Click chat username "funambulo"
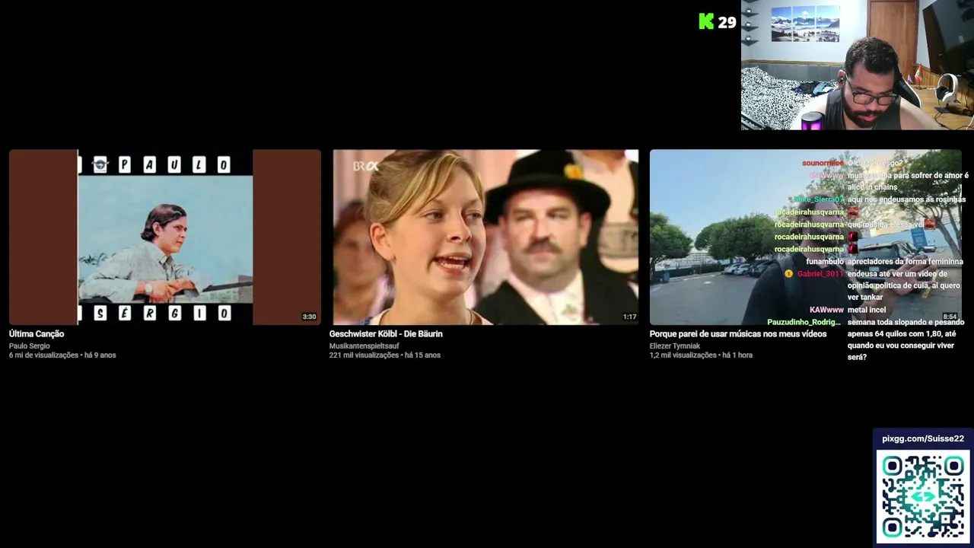Screen dimensions: 974x548 click(x=825, y=262)
